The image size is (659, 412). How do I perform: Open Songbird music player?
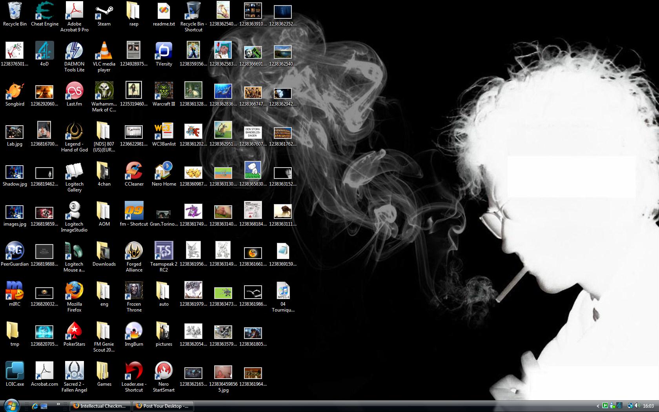tap(15, 90)
